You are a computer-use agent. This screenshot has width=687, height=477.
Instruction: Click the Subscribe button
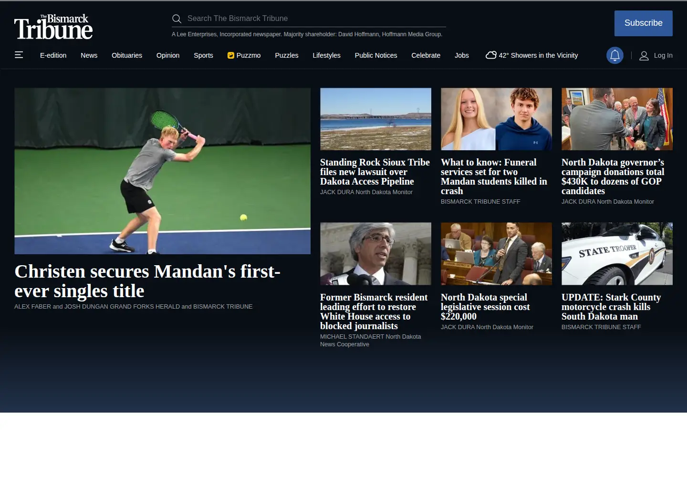point(644,23)
